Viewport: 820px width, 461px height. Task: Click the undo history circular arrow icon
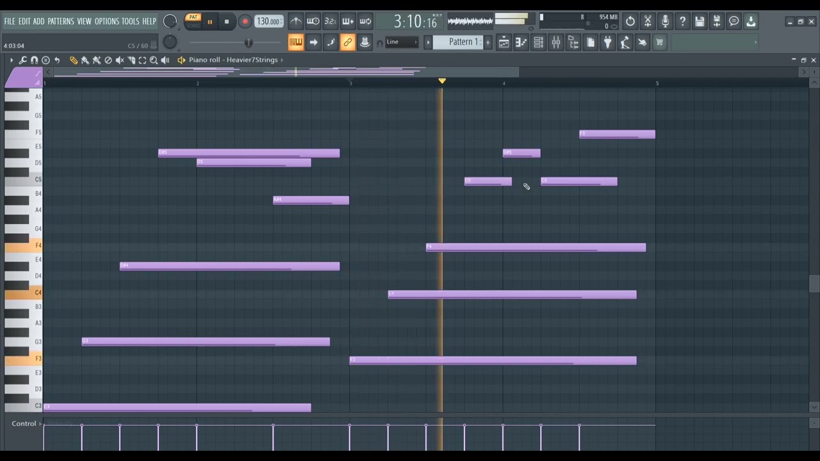pos(630,21)
